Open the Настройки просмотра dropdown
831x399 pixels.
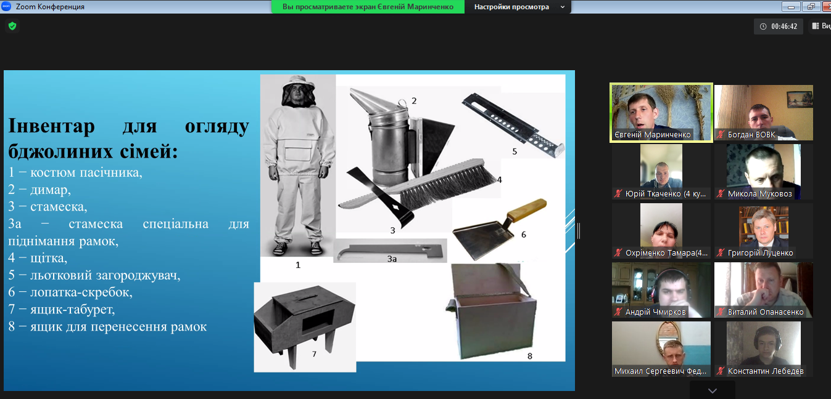click(x=519, y=7)
